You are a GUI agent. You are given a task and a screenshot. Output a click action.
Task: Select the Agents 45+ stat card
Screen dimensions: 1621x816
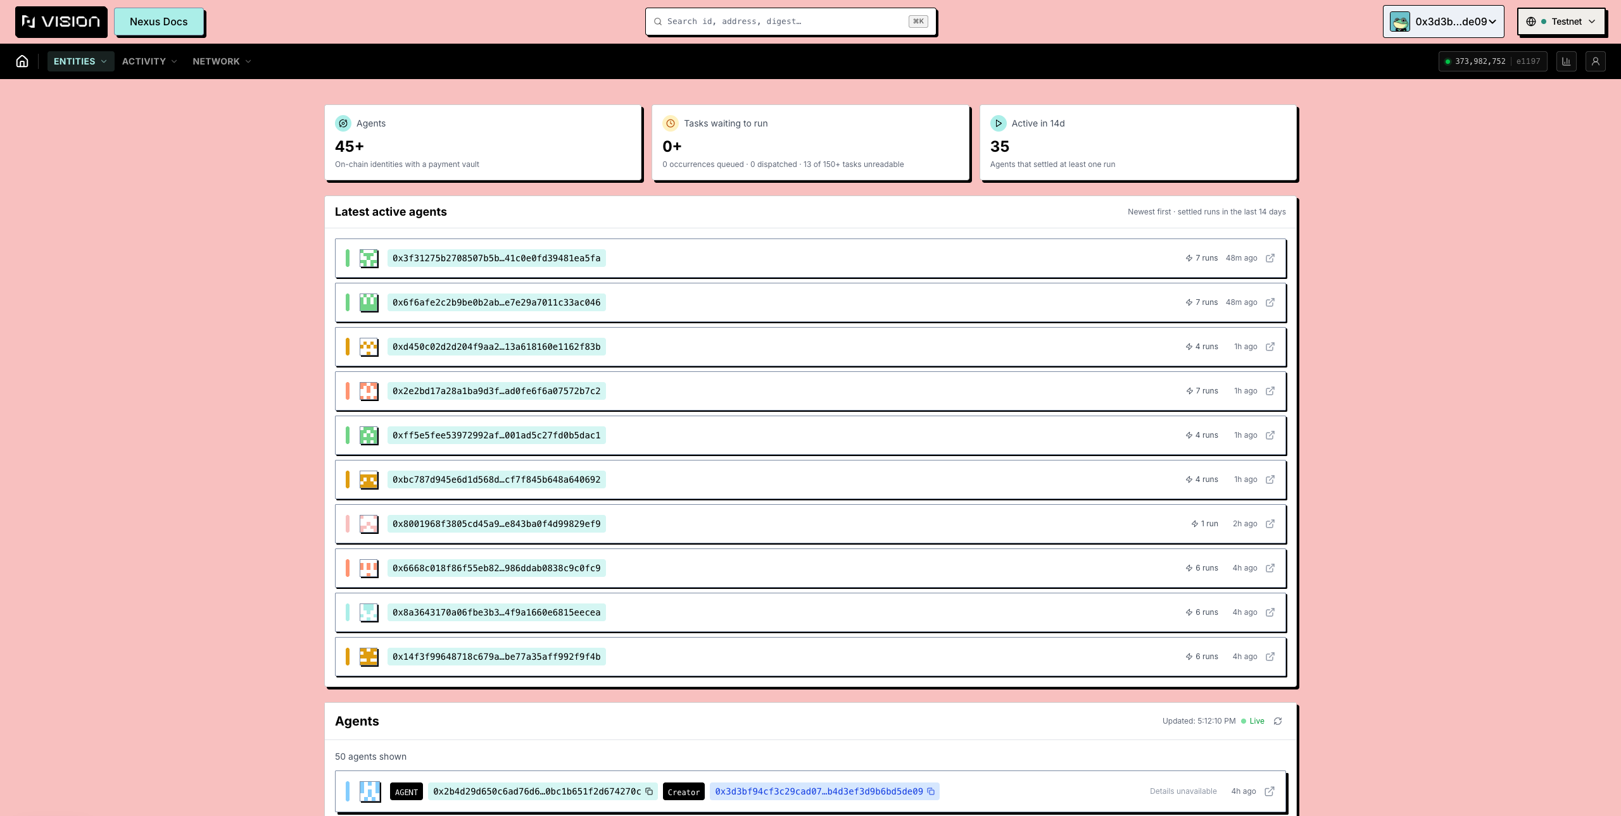[x=483, y=143]
